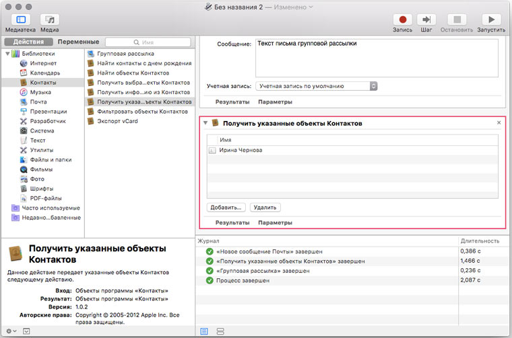
Task: Click the Удалить button
Action: [x=265, y=208]
